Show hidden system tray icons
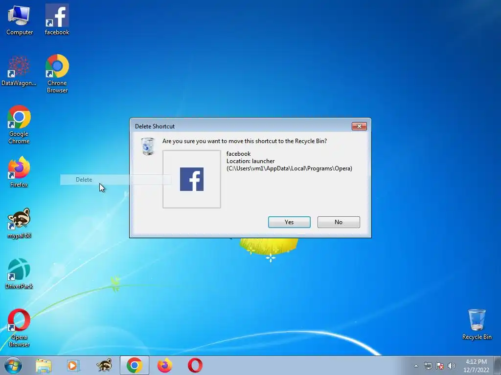The height and width of the screenshot is (375, 501). 416,366
